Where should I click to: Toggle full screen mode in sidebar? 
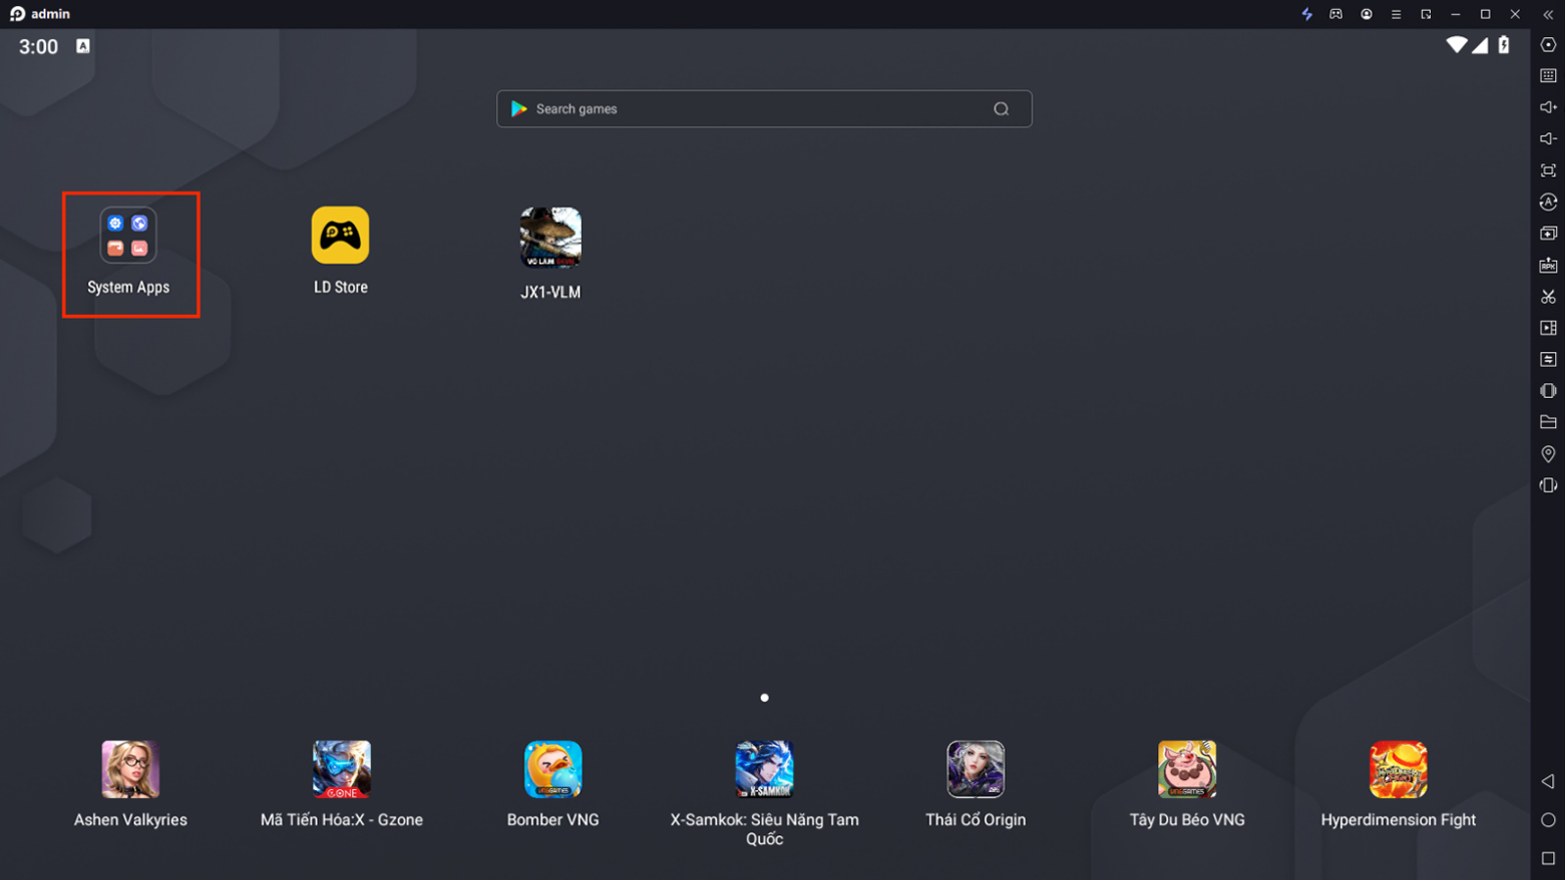tap(1548, 171)
